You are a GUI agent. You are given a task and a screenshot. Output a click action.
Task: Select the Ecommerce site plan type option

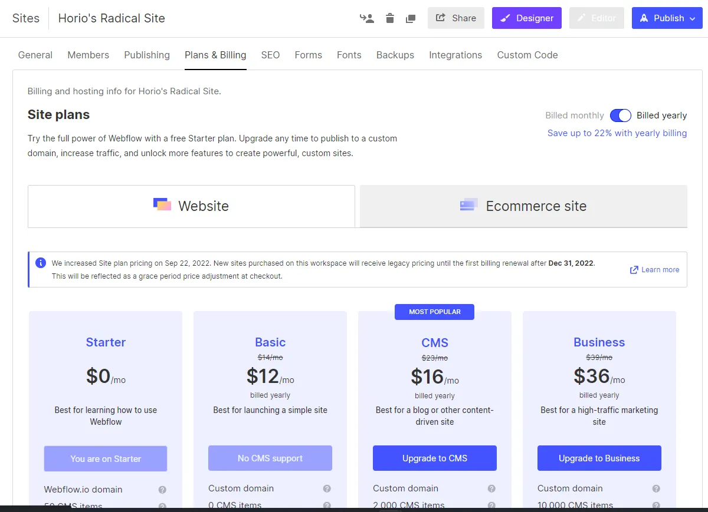click(523, 206)
